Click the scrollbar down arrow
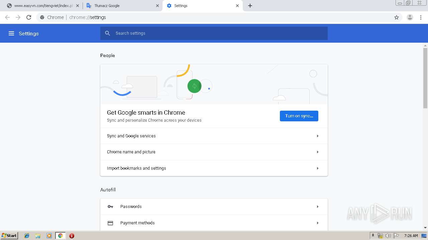 [x=425, y=228]
